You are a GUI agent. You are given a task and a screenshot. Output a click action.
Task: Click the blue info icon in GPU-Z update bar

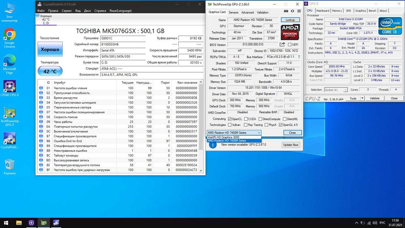(213, 145)
